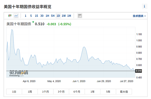Select the 3个月 range tab
The image size is (151, 99).
61,92
